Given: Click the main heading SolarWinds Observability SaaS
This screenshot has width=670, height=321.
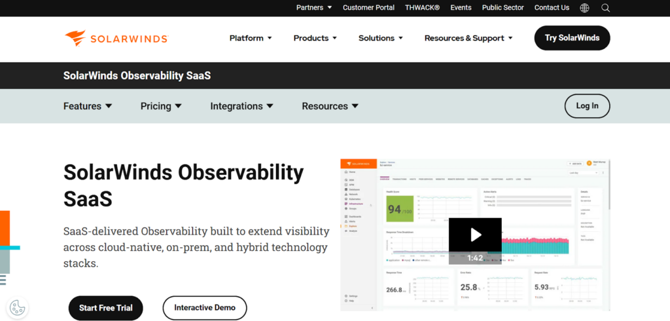Looking at the screenshot, I should (x=183, y=186).
